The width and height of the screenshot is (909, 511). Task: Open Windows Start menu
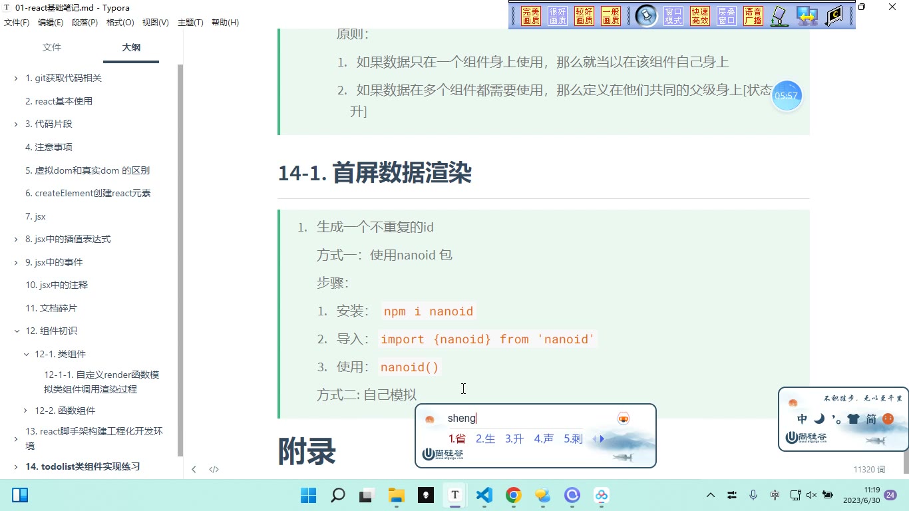tap(308, 495)
